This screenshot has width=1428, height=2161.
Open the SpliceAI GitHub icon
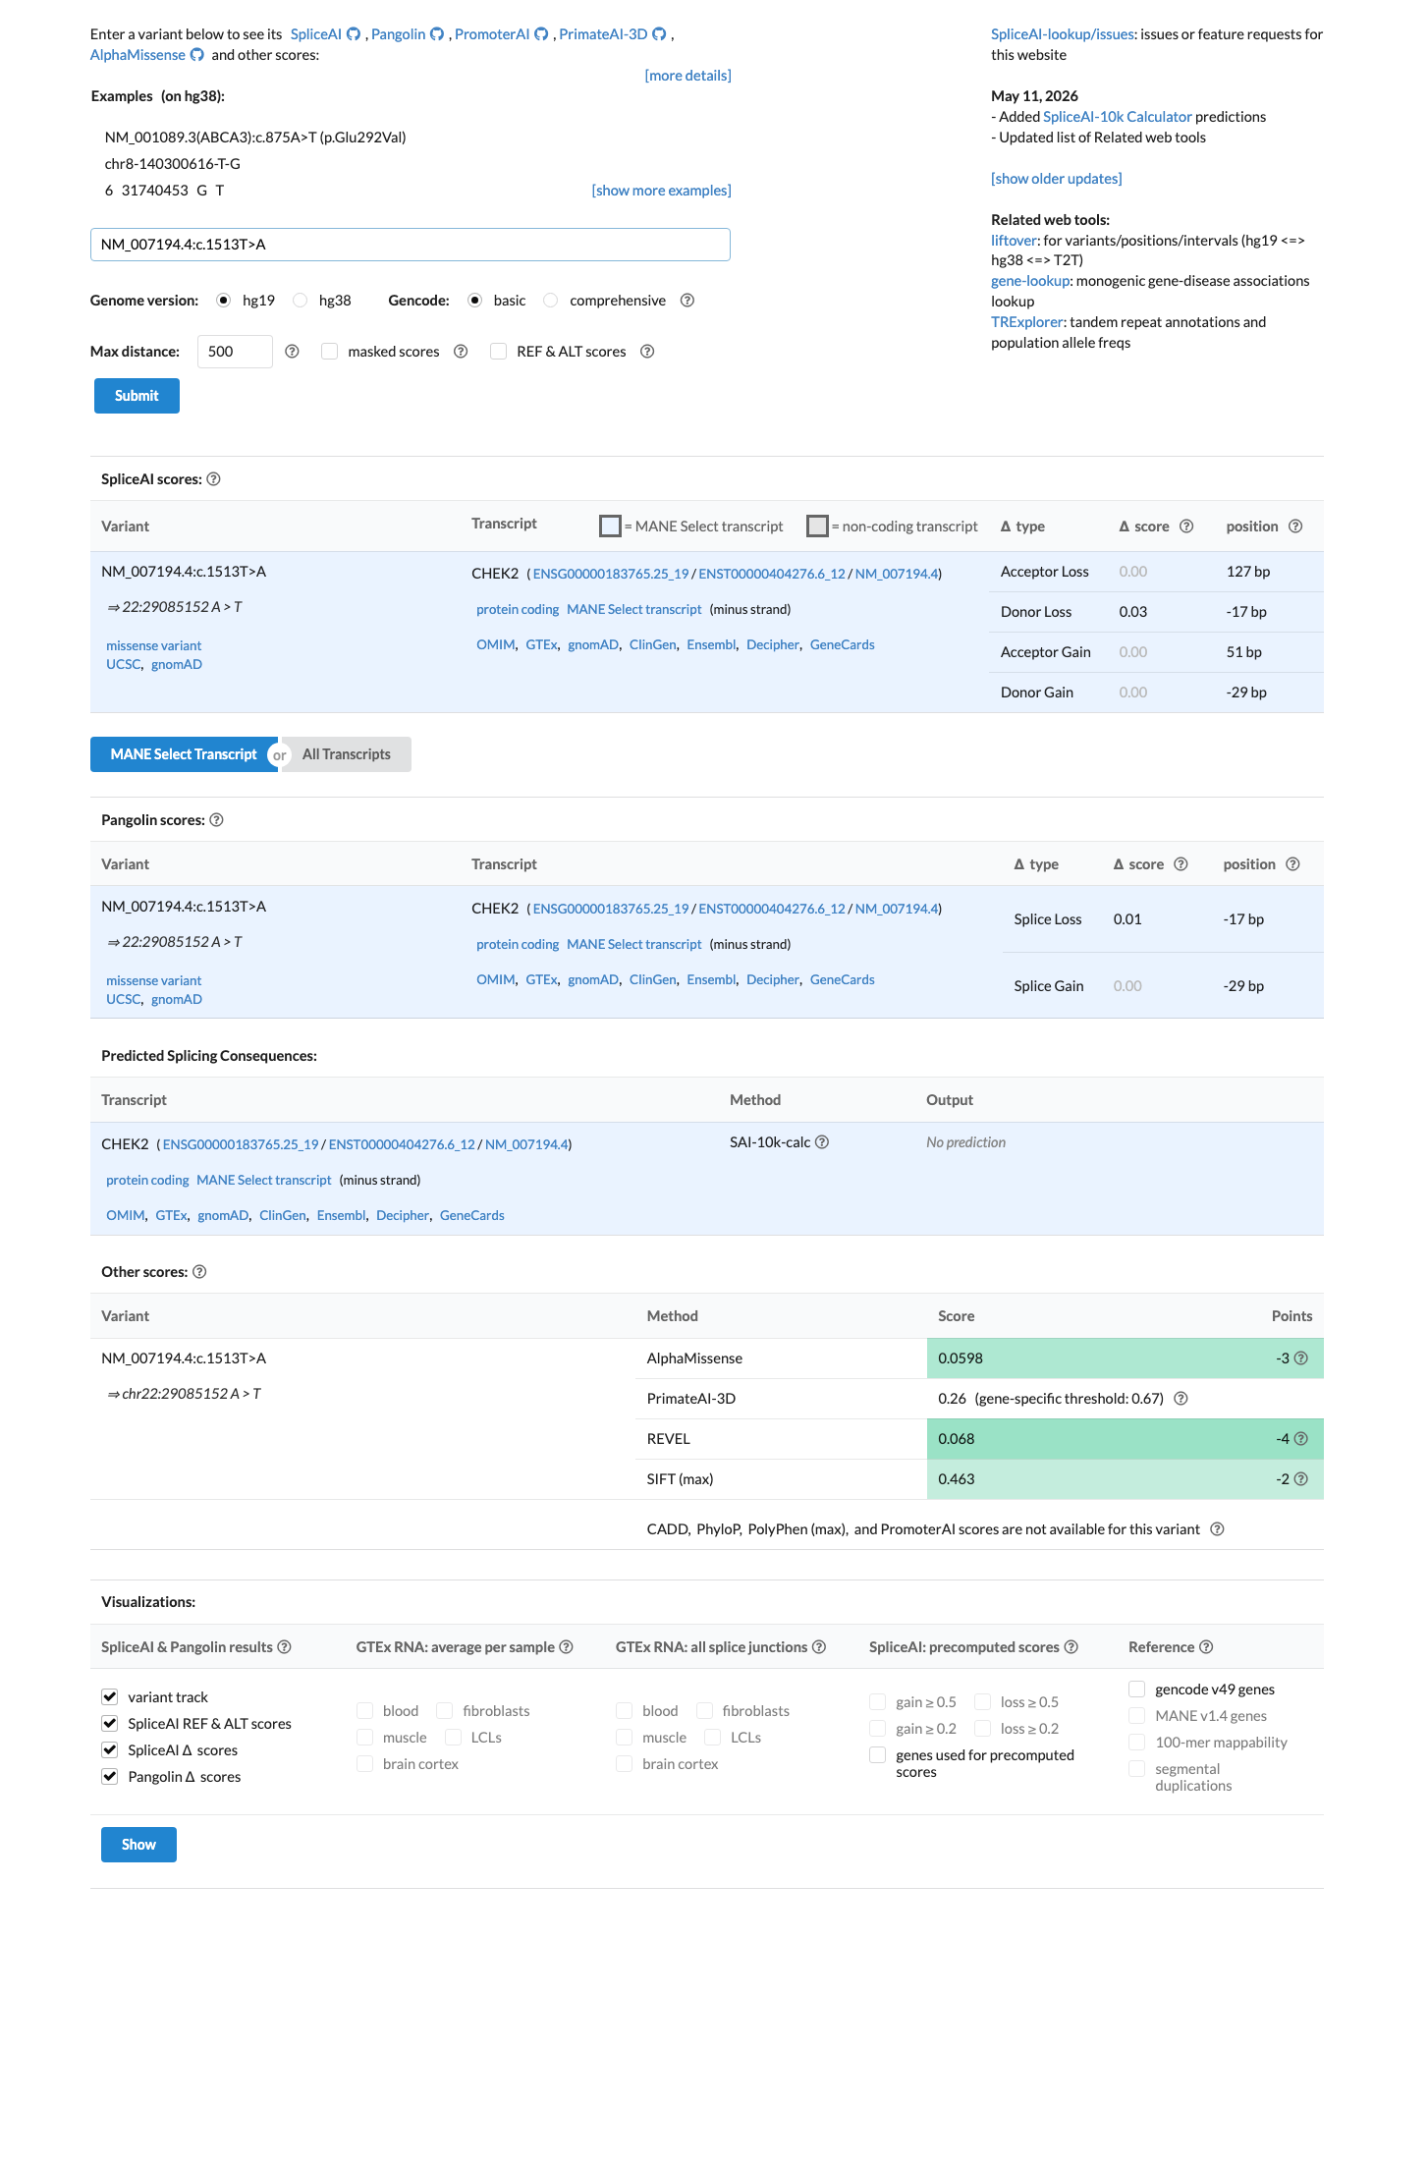[x=354, y=34]
